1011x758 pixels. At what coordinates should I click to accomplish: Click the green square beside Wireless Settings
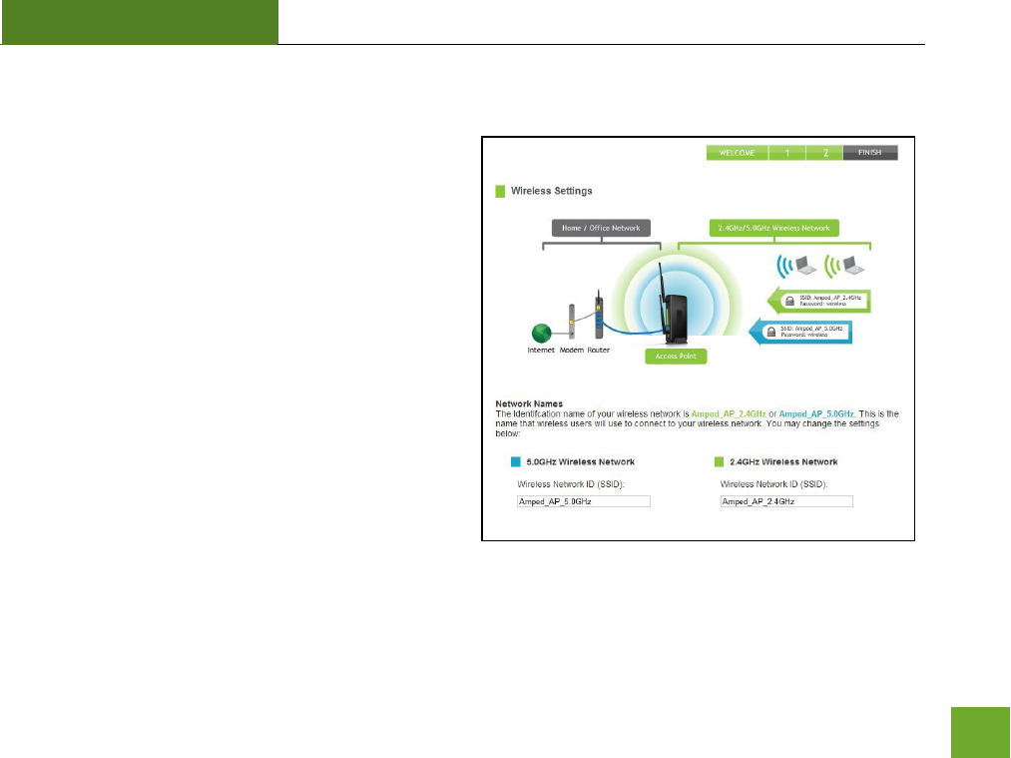500,191
